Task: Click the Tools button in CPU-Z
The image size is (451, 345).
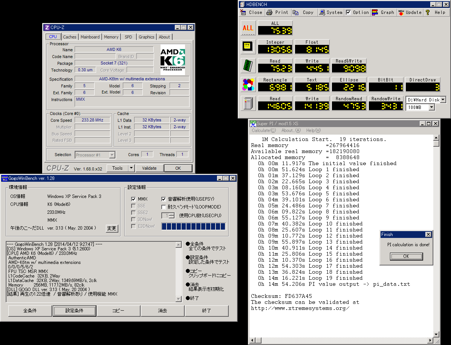Action: tap(117, 168)
